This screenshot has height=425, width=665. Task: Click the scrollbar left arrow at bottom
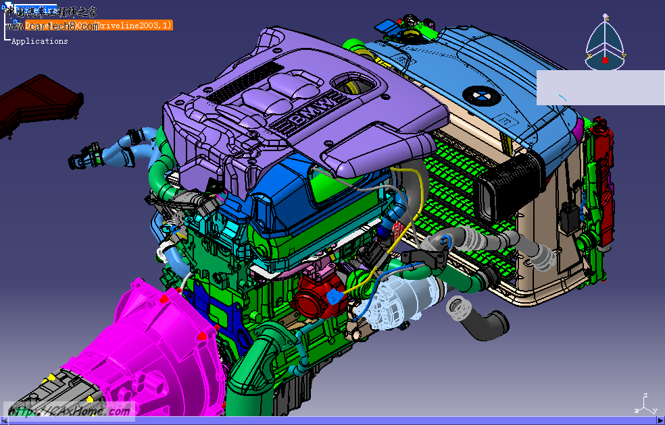pyautogui.click(x=4, y=421)
